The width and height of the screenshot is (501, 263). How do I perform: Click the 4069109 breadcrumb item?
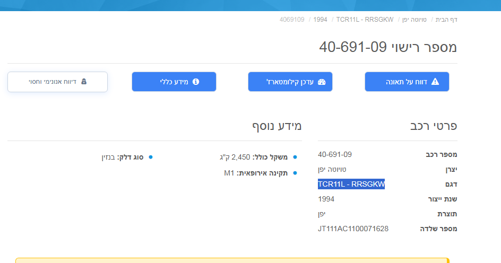(292, 20)
